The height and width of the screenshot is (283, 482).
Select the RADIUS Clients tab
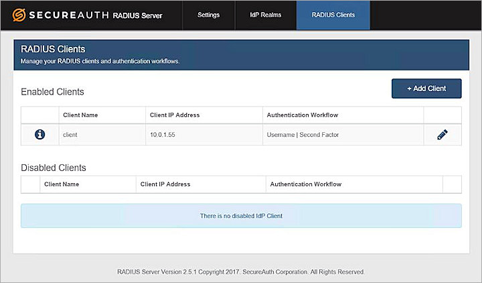pyautogui.click(x=333, y=15)
